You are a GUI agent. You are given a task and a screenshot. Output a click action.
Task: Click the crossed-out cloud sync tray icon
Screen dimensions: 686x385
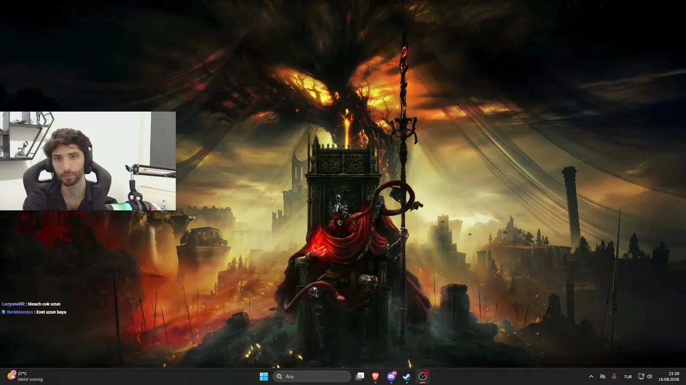(x=602, y=376)
